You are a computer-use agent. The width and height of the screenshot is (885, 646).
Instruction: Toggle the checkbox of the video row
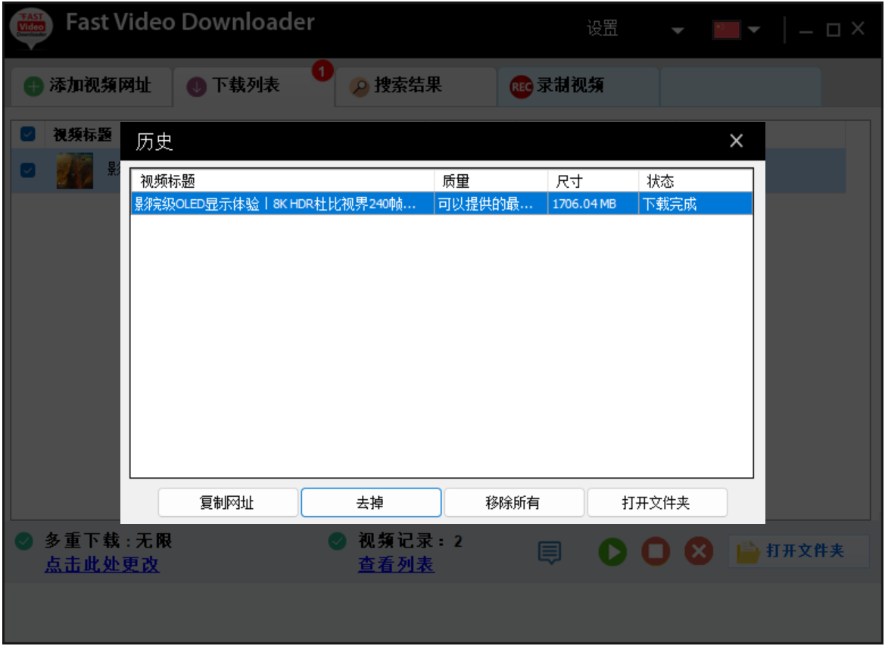pos(28,170)
